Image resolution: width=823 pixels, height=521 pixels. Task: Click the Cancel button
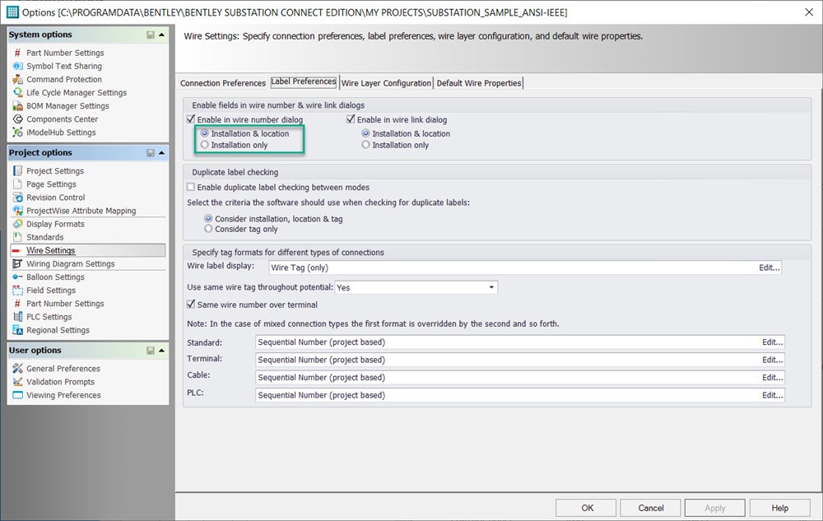pyautogui.click(x=651, y=508)
